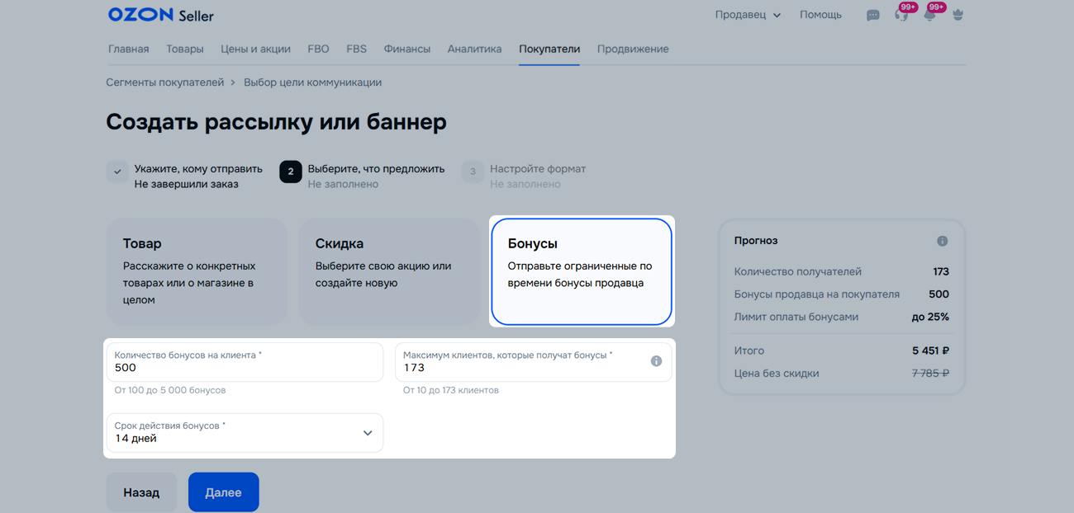The height and width of the screenshot is (513, 1074).
Task: Click the bonus amount input showing 500
Action: pyautogui.click(x=245, y=361)
